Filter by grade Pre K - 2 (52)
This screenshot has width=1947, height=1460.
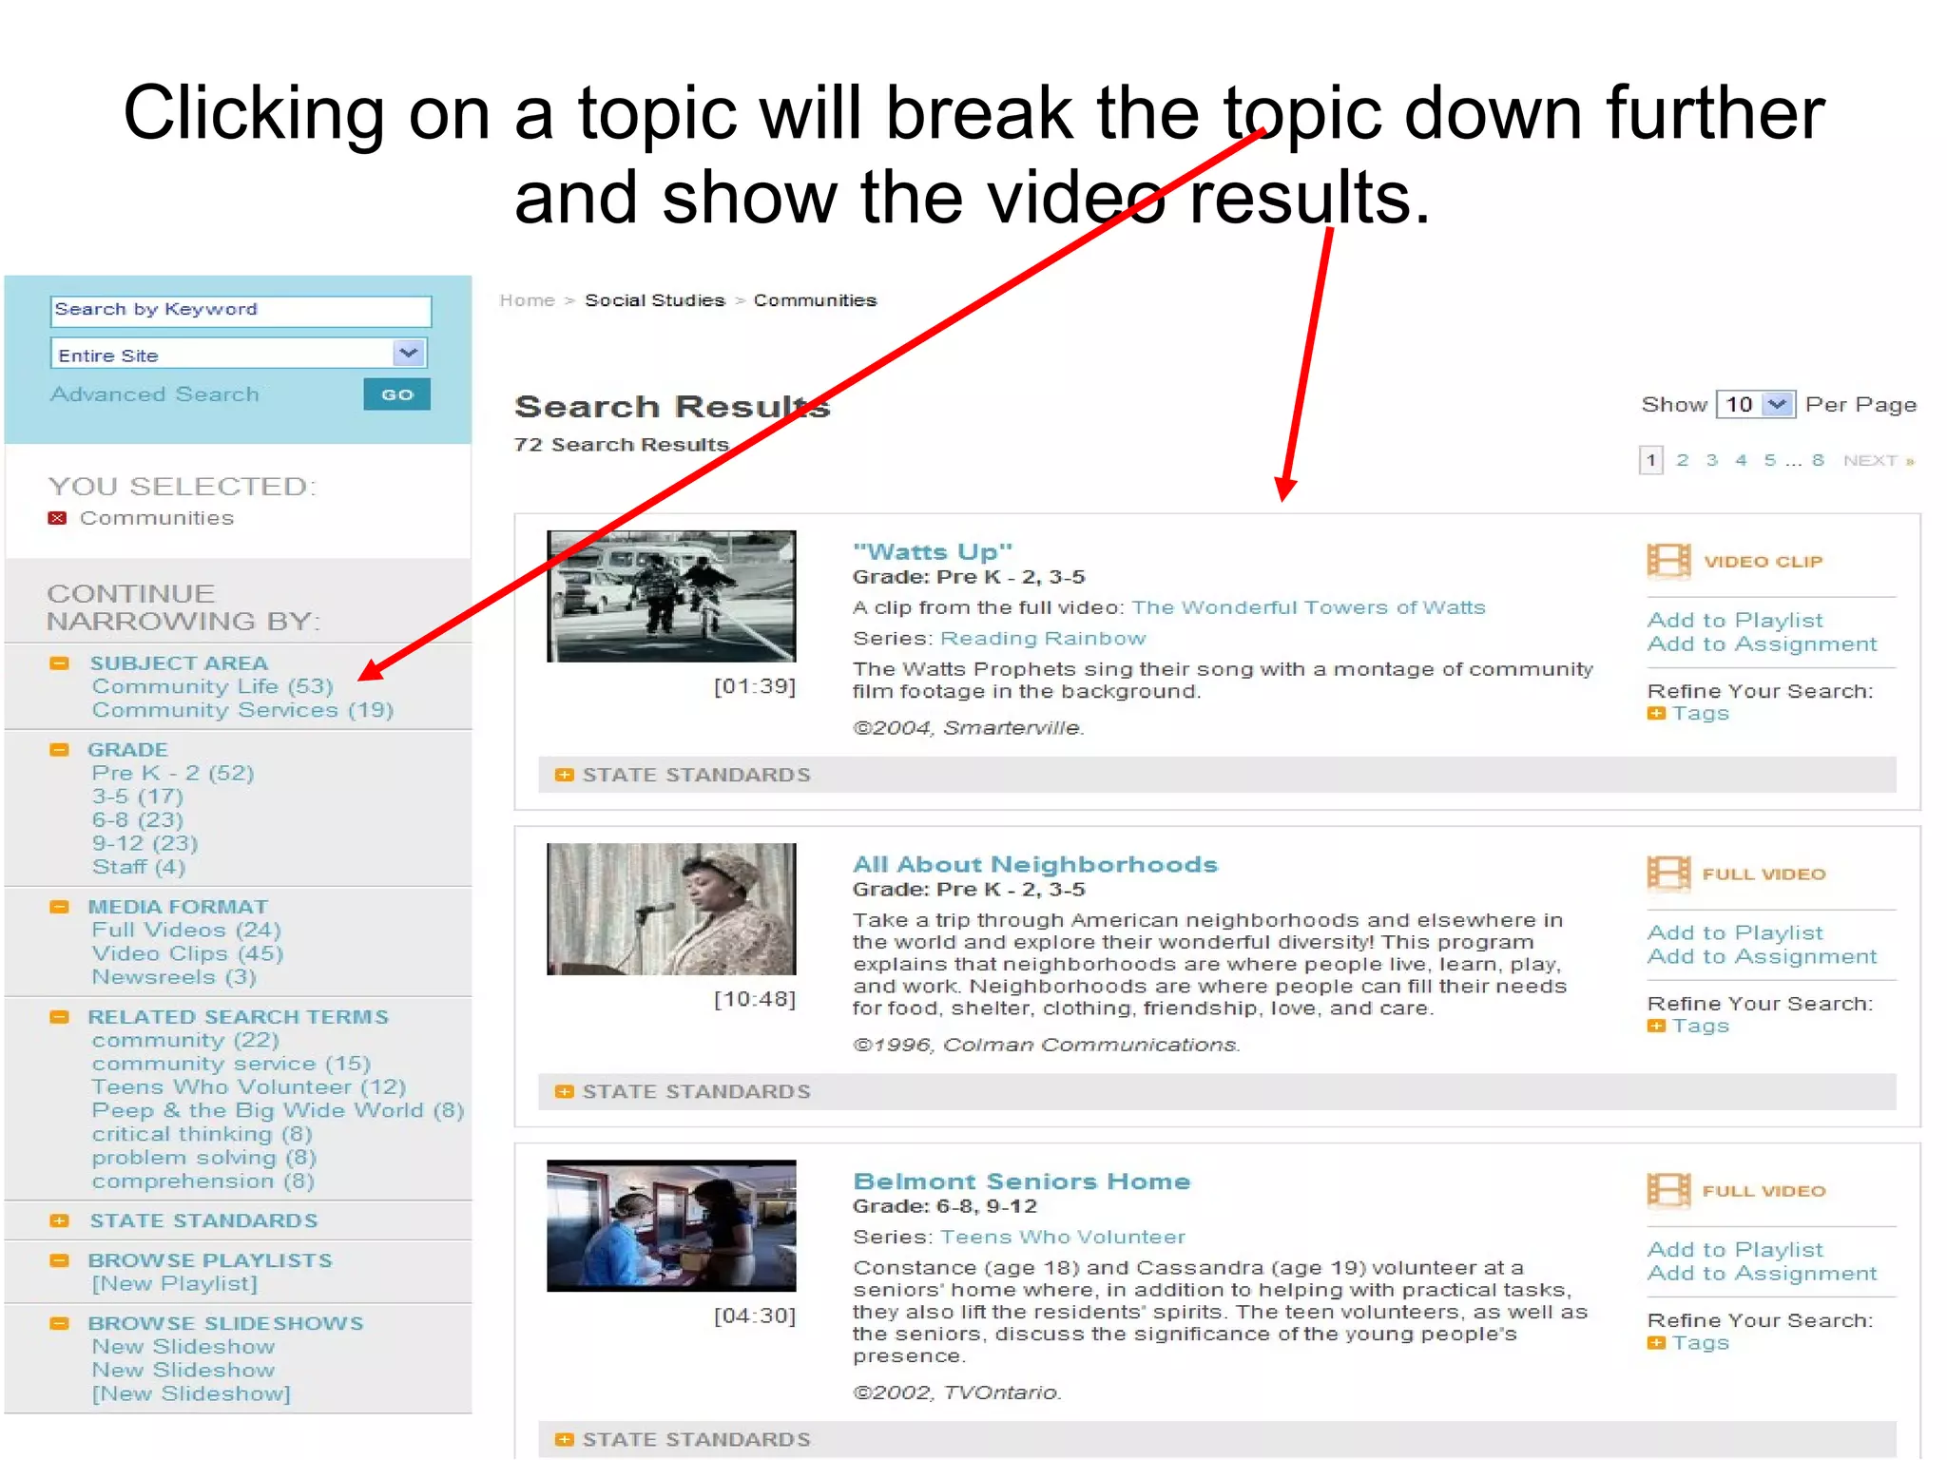point(173,773)
